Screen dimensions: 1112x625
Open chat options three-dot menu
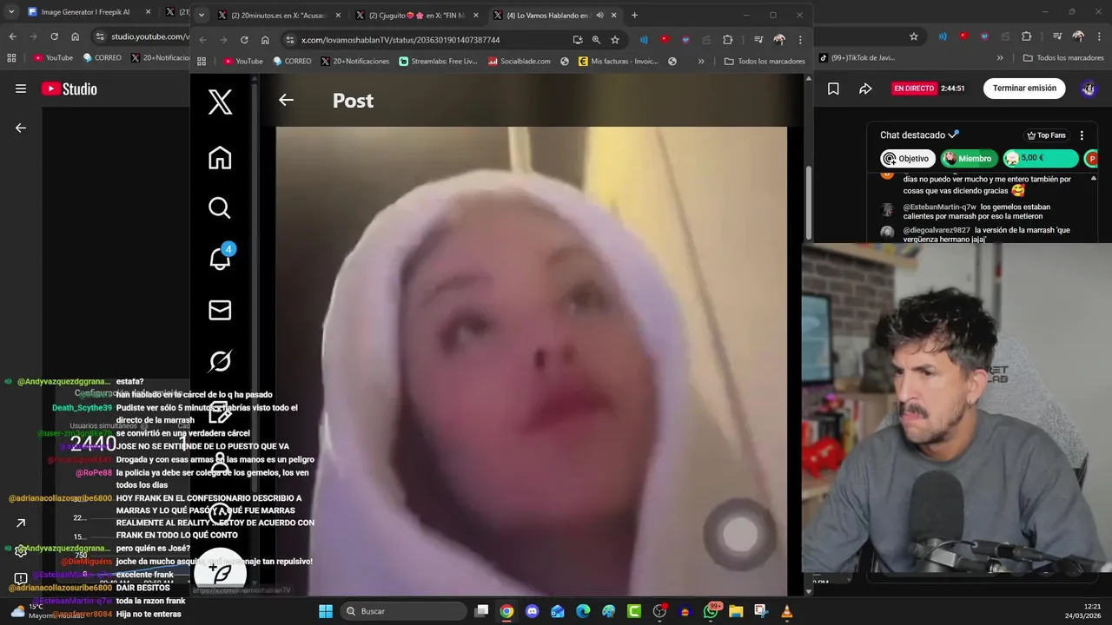(1082, 135)
